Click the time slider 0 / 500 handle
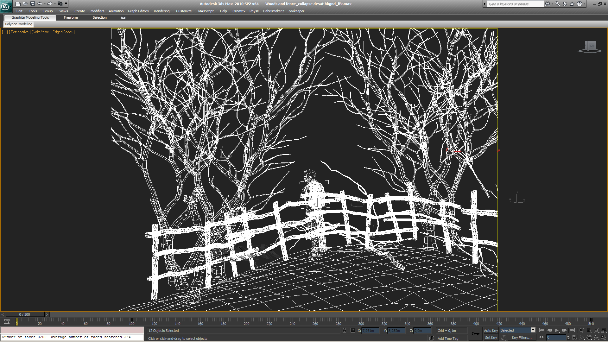 click(x=24, y=314)
